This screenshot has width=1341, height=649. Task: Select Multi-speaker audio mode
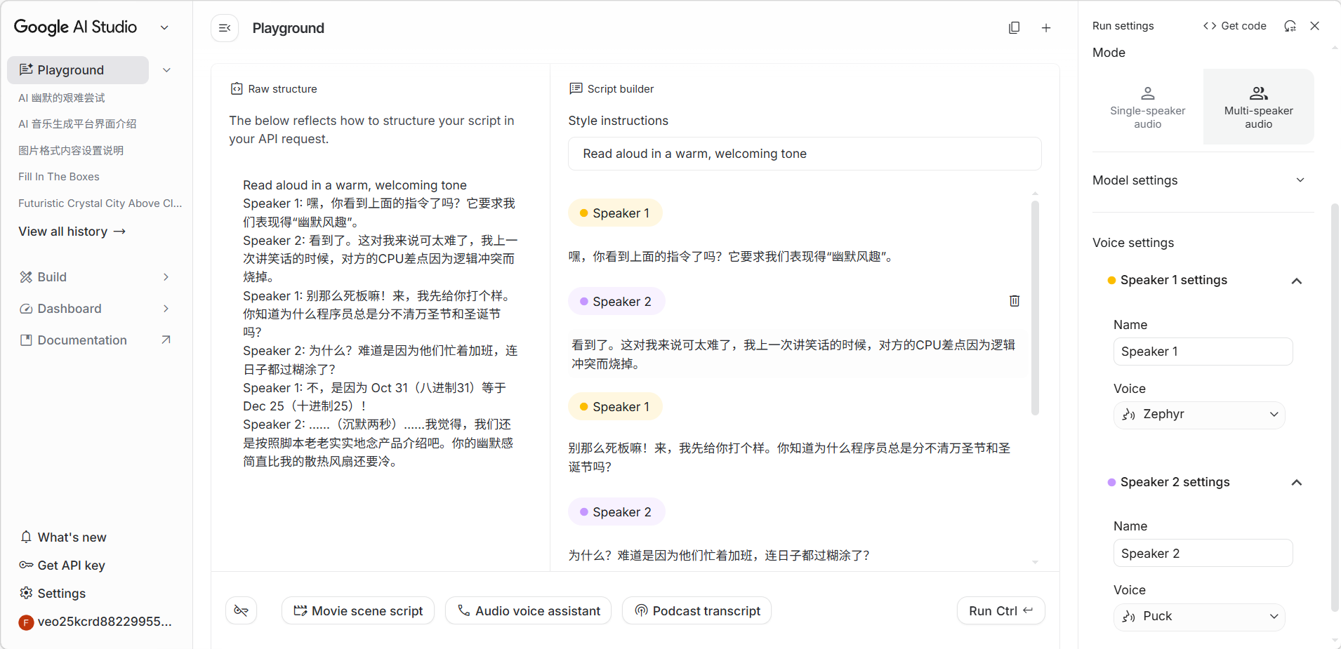click(1259, 107)
